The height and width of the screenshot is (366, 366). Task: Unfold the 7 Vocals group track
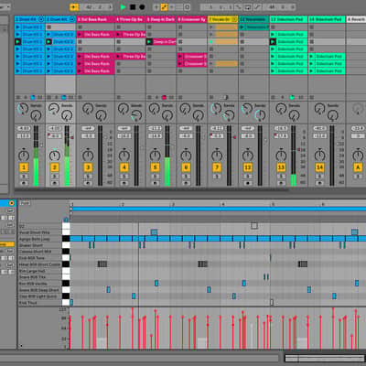click(234, 19)
